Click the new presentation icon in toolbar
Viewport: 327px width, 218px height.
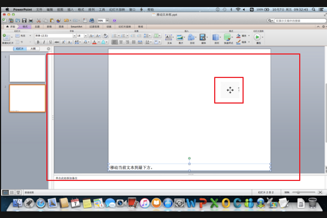pyautogui.click(x=4, y=20)
